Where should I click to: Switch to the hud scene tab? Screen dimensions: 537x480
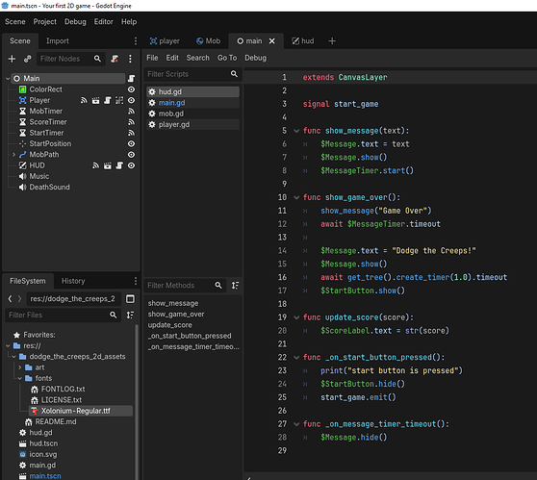(303, 41)
